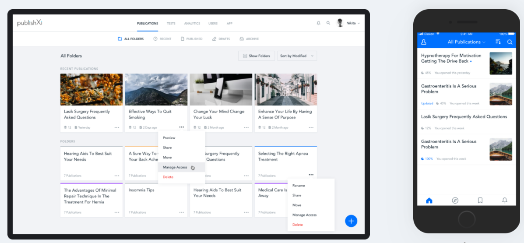
Task: Open the notifications bell in top bar
Action: (x=319, y=23)
